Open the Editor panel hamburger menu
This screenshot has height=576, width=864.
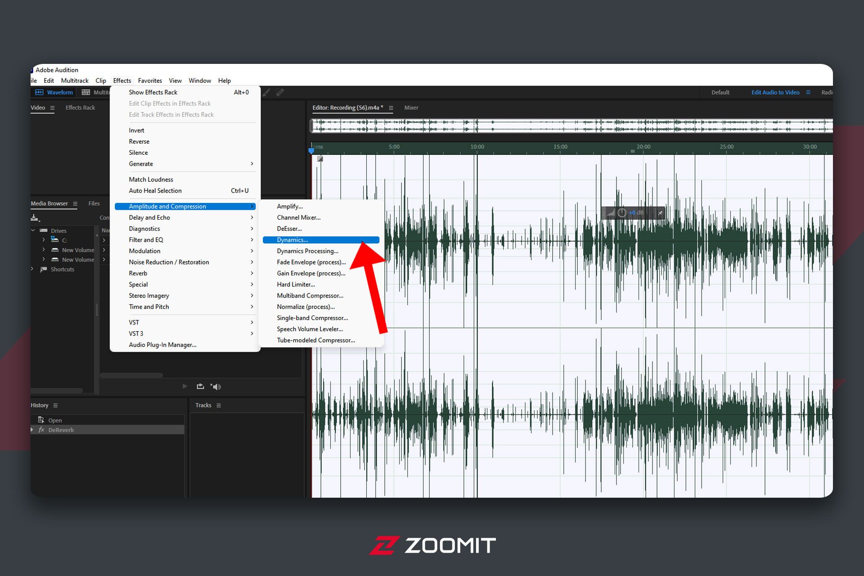391,108
